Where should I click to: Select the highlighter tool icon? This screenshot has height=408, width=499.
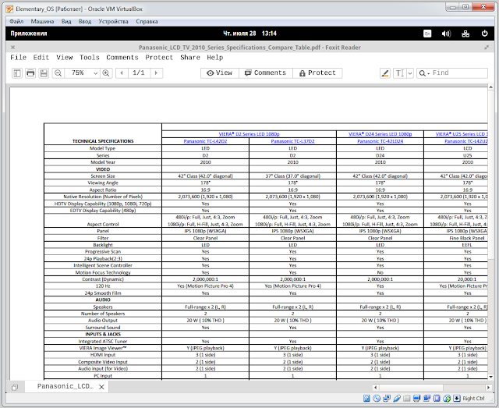pyautogui.click(x=385, y=73)
